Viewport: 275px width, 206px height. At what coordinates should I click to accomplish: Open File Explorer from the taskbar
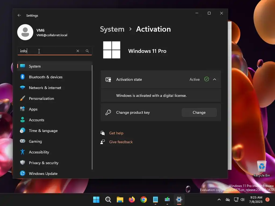pos(120,200)
